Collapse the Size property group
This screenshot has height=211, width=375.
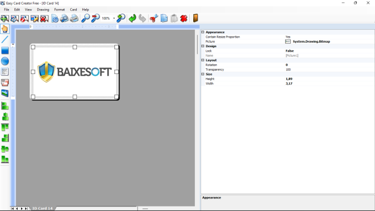point(203,74)
